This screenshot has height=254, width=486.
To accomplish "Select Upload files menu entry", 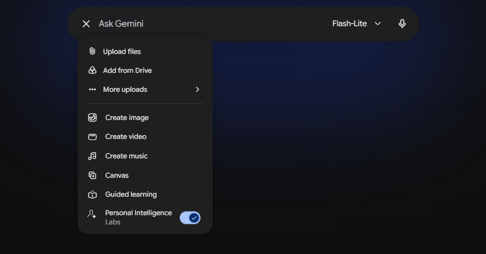I will [x=145, y=51].
